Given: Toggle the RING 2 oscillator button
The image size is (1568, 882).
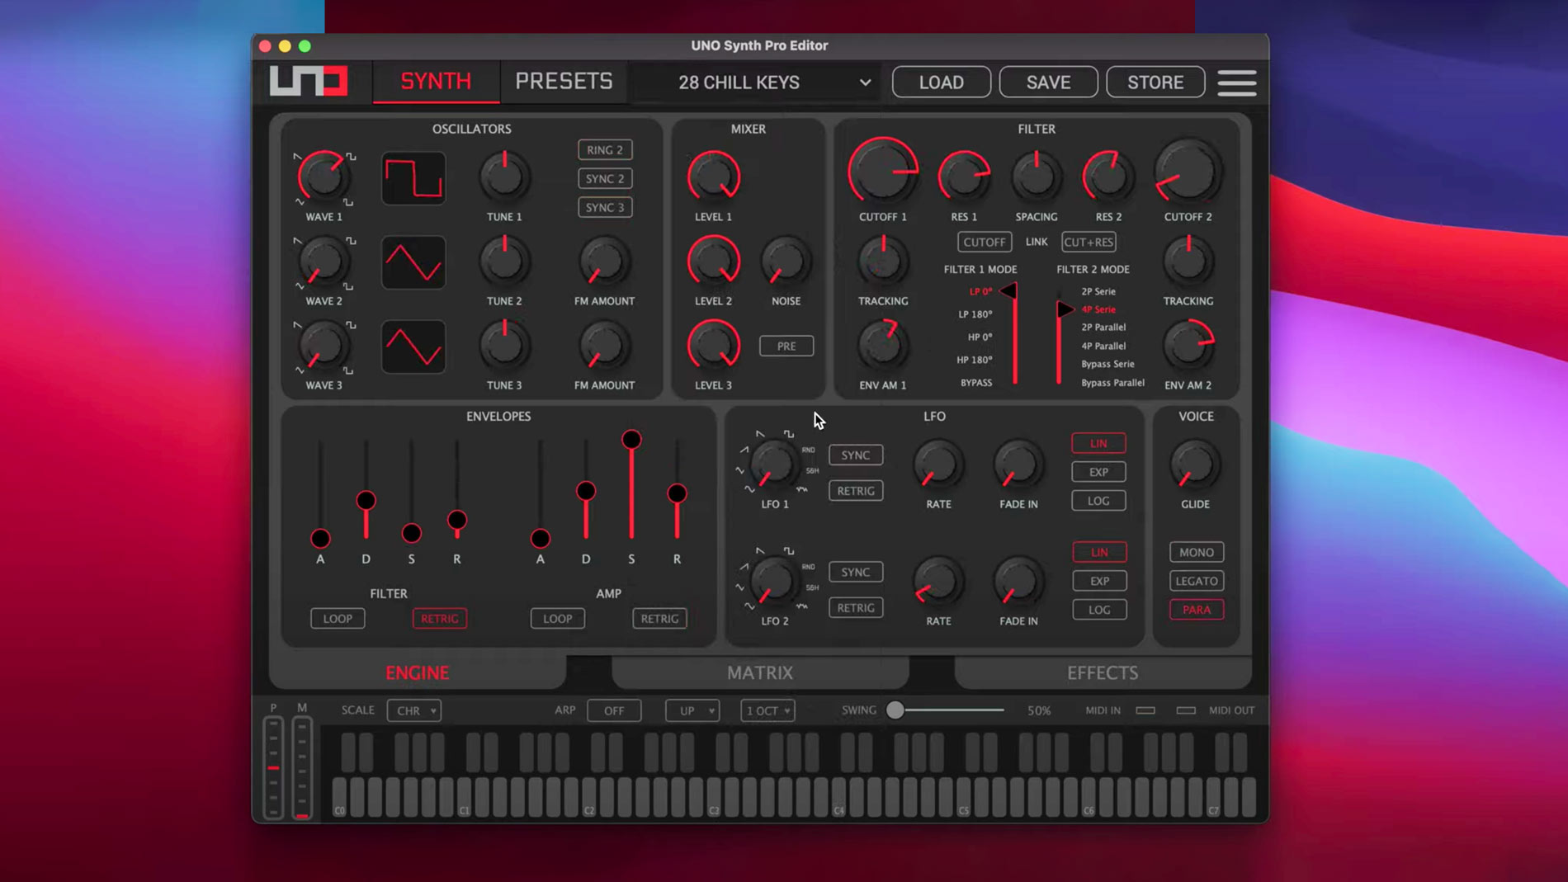Looking at the screenshot, I should [605, 150].
